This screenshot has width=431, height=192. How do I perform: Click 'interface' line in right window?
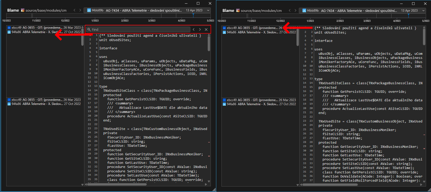click(x=323, y=41)
